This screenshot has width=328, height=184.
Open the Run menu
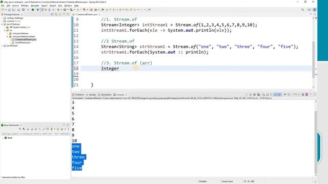coord(60,6)
